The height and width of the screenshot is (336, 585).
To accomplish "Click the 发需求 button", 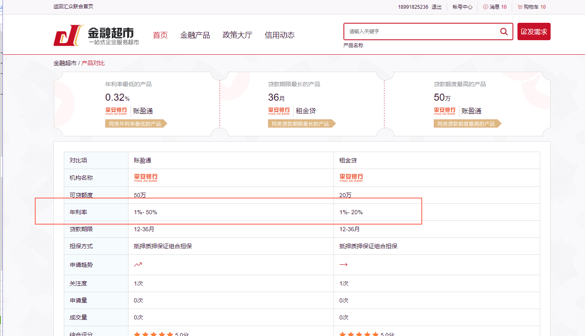I will pyautogui.click(x=534, y=31).
